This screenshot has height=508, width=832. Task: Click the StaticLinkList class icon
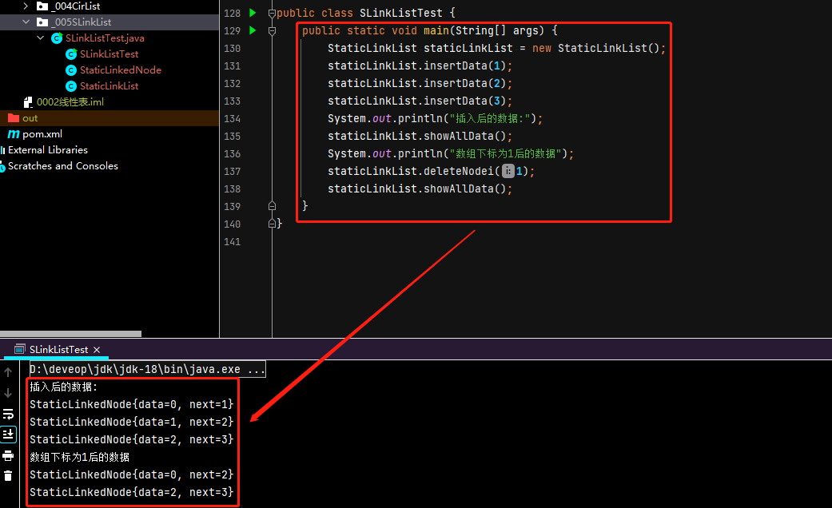[x=71, y=86]
